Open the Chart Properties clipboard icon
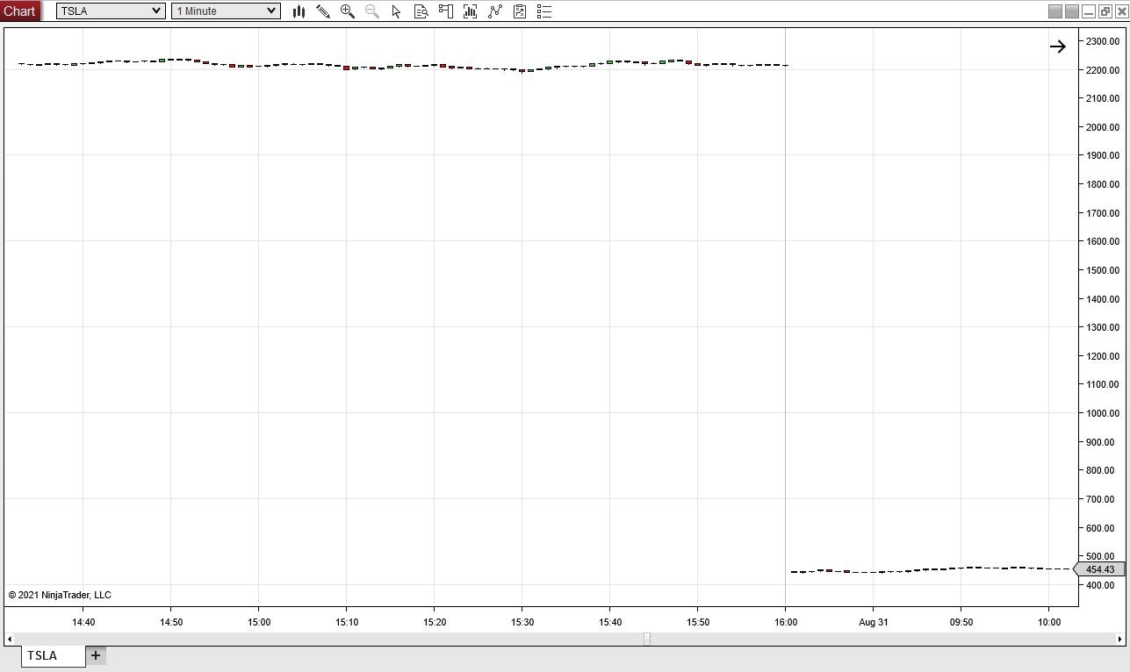The image size is (1130, 672). 520,11
